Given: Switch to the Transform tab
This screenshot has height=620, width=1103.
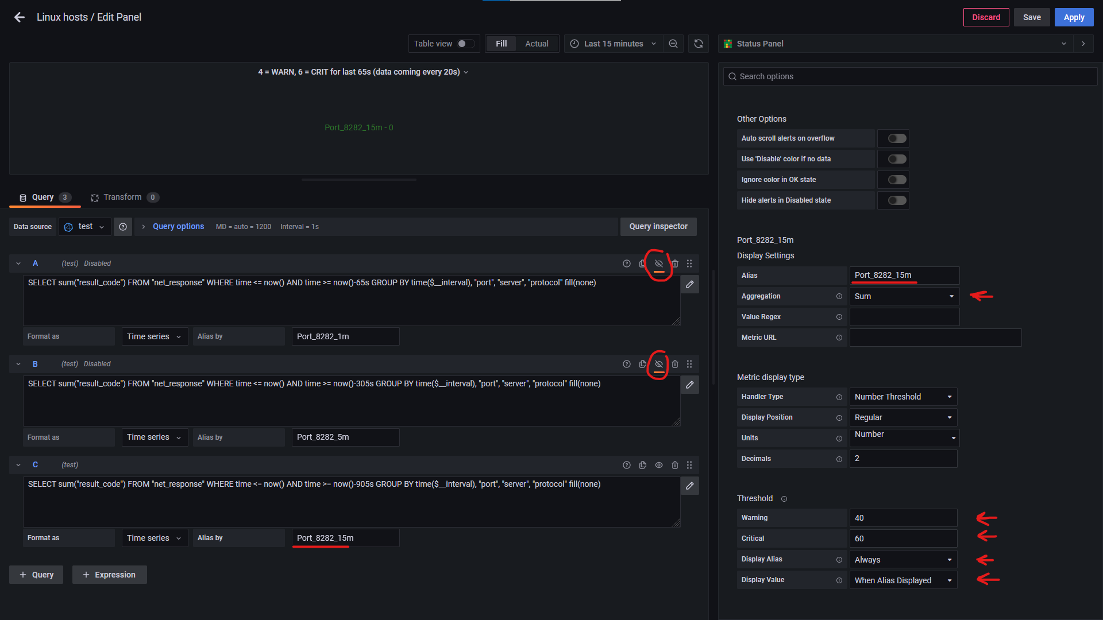Looking at the screenshot, I should click(x=122, y=197).
